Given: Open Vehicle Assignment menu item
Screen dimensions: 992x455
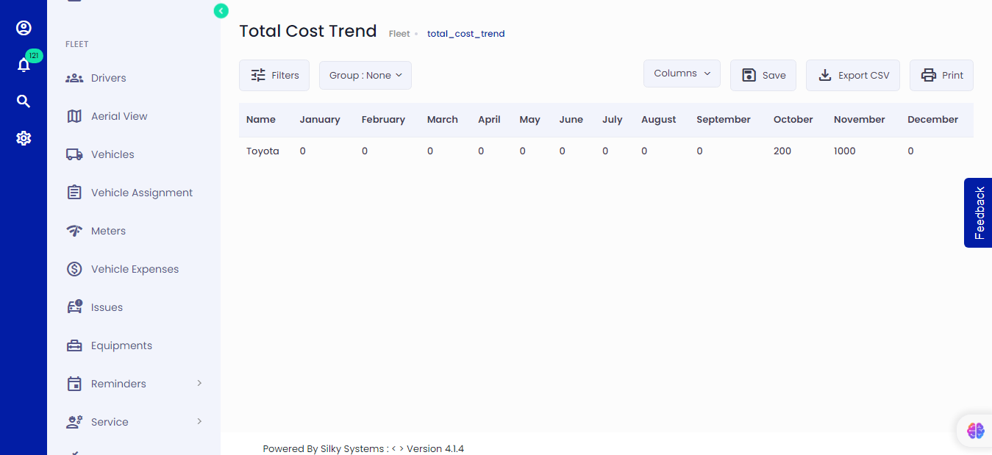Looking at the screenshot, I should pos(141,193).
